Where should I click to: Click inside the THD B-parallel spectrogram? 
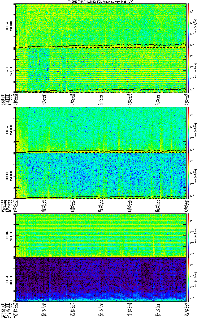101,176
